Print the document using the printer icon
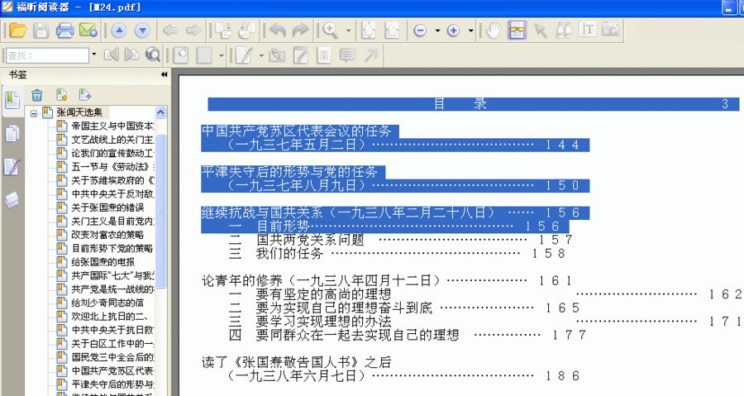 [64, 31]
